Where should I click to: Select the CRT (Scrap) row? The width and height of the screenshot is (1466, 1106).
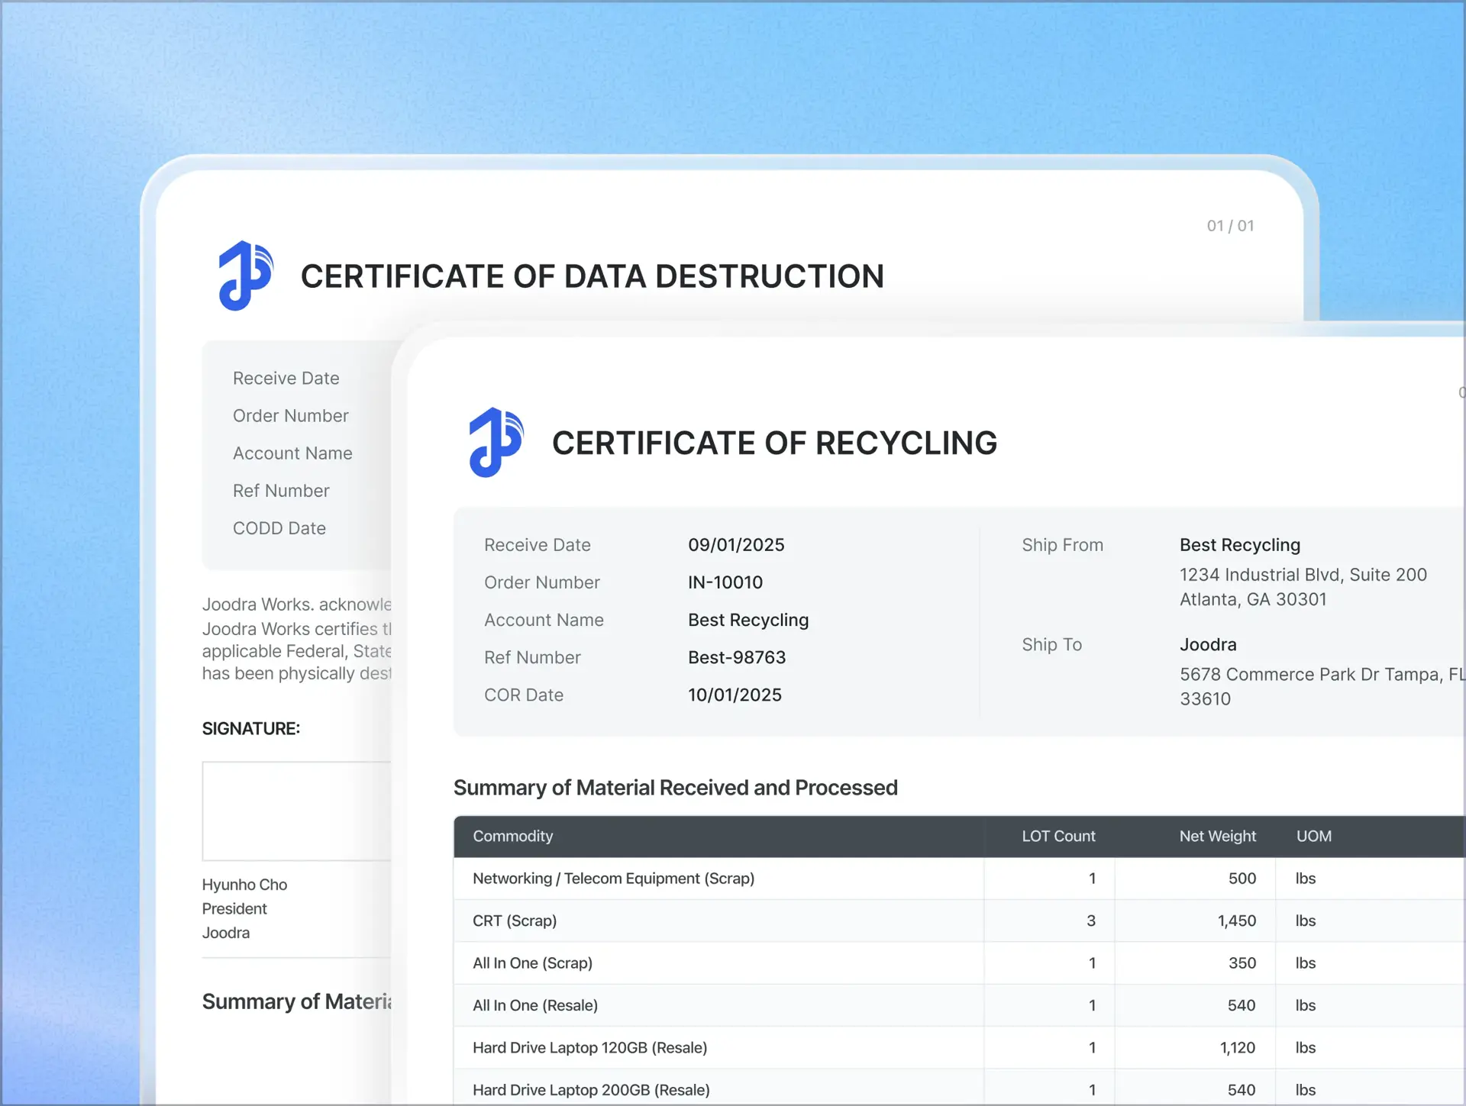[959, 921]
